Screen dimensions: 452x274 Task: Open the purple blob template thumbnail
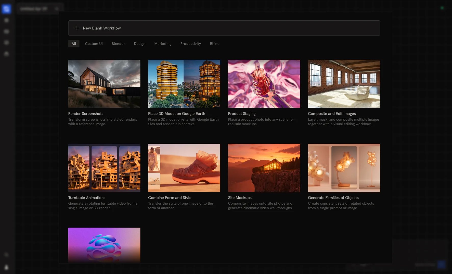pos(104,245)
